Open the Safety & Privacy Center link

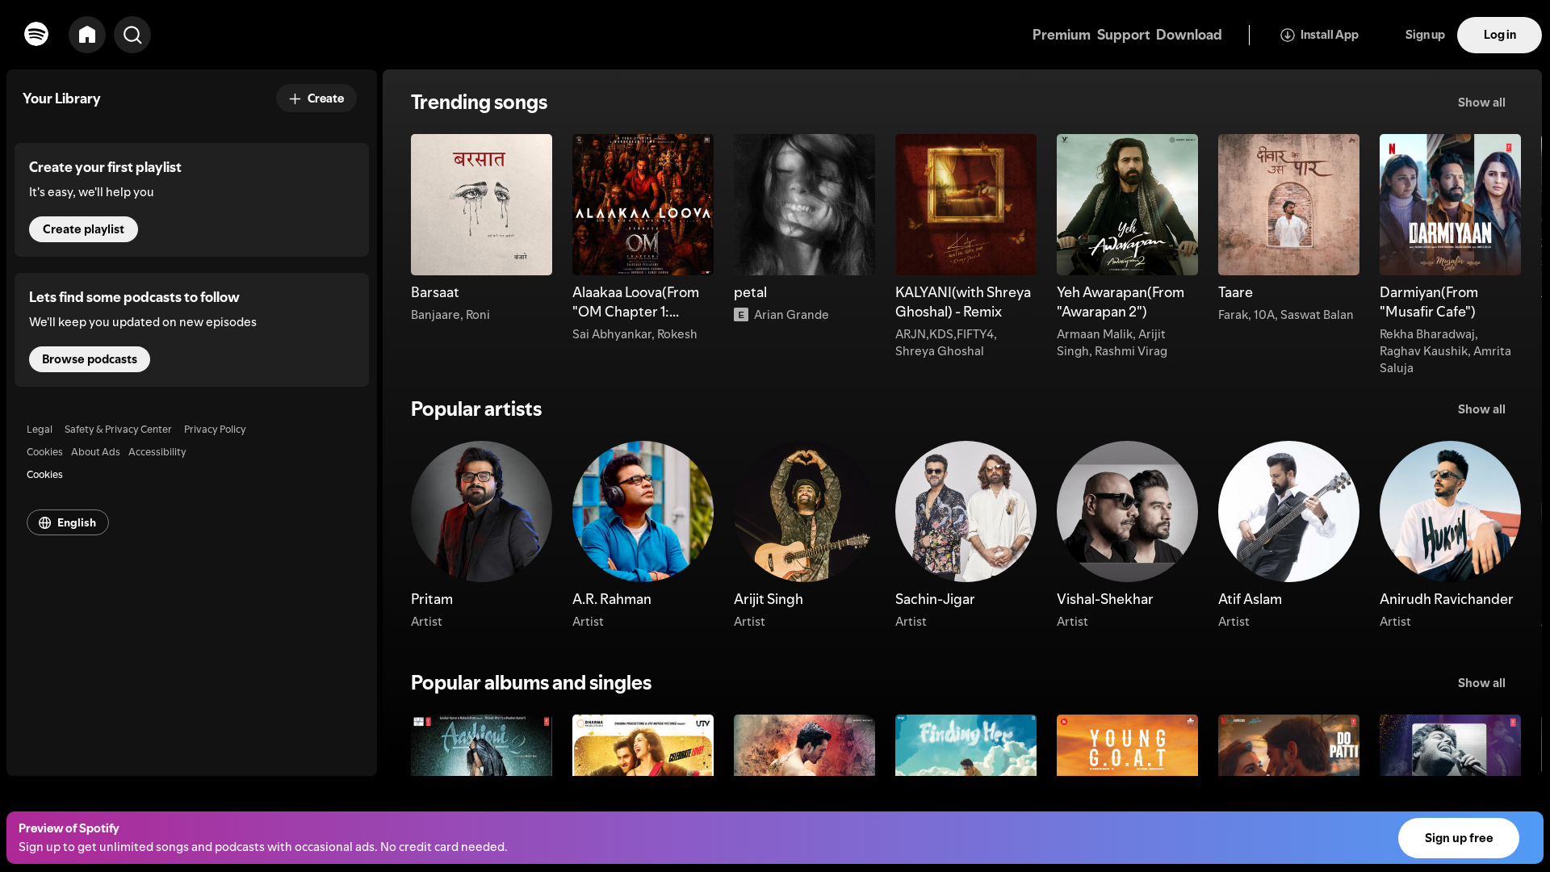point(118,430)
